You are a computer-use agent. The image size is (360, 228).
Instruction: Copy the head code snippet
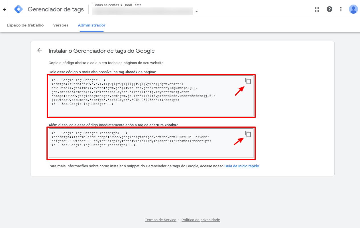tap(248, 81)
